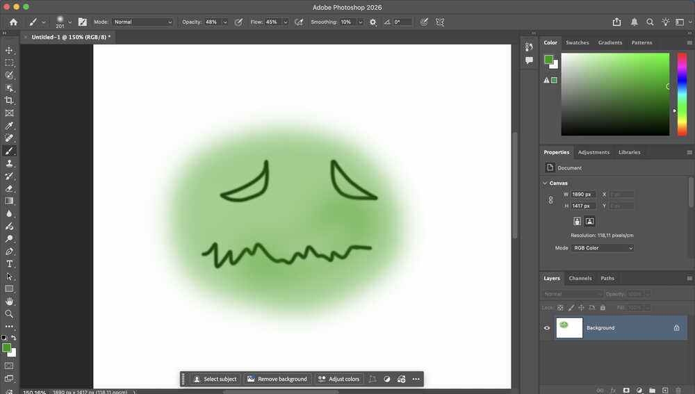This screenshot has height=394, width=695.
Task: Switch to the Channels tab
Action: coord(580,279)
